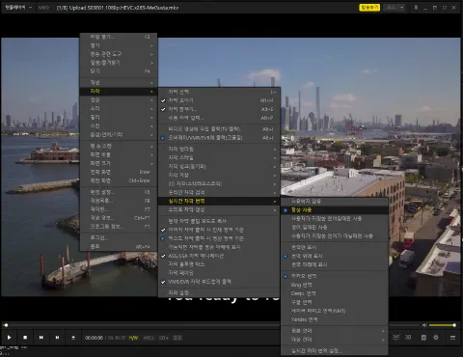Expand the online subtitle search submenu
The image size is (463, 357).
point(219,192)
